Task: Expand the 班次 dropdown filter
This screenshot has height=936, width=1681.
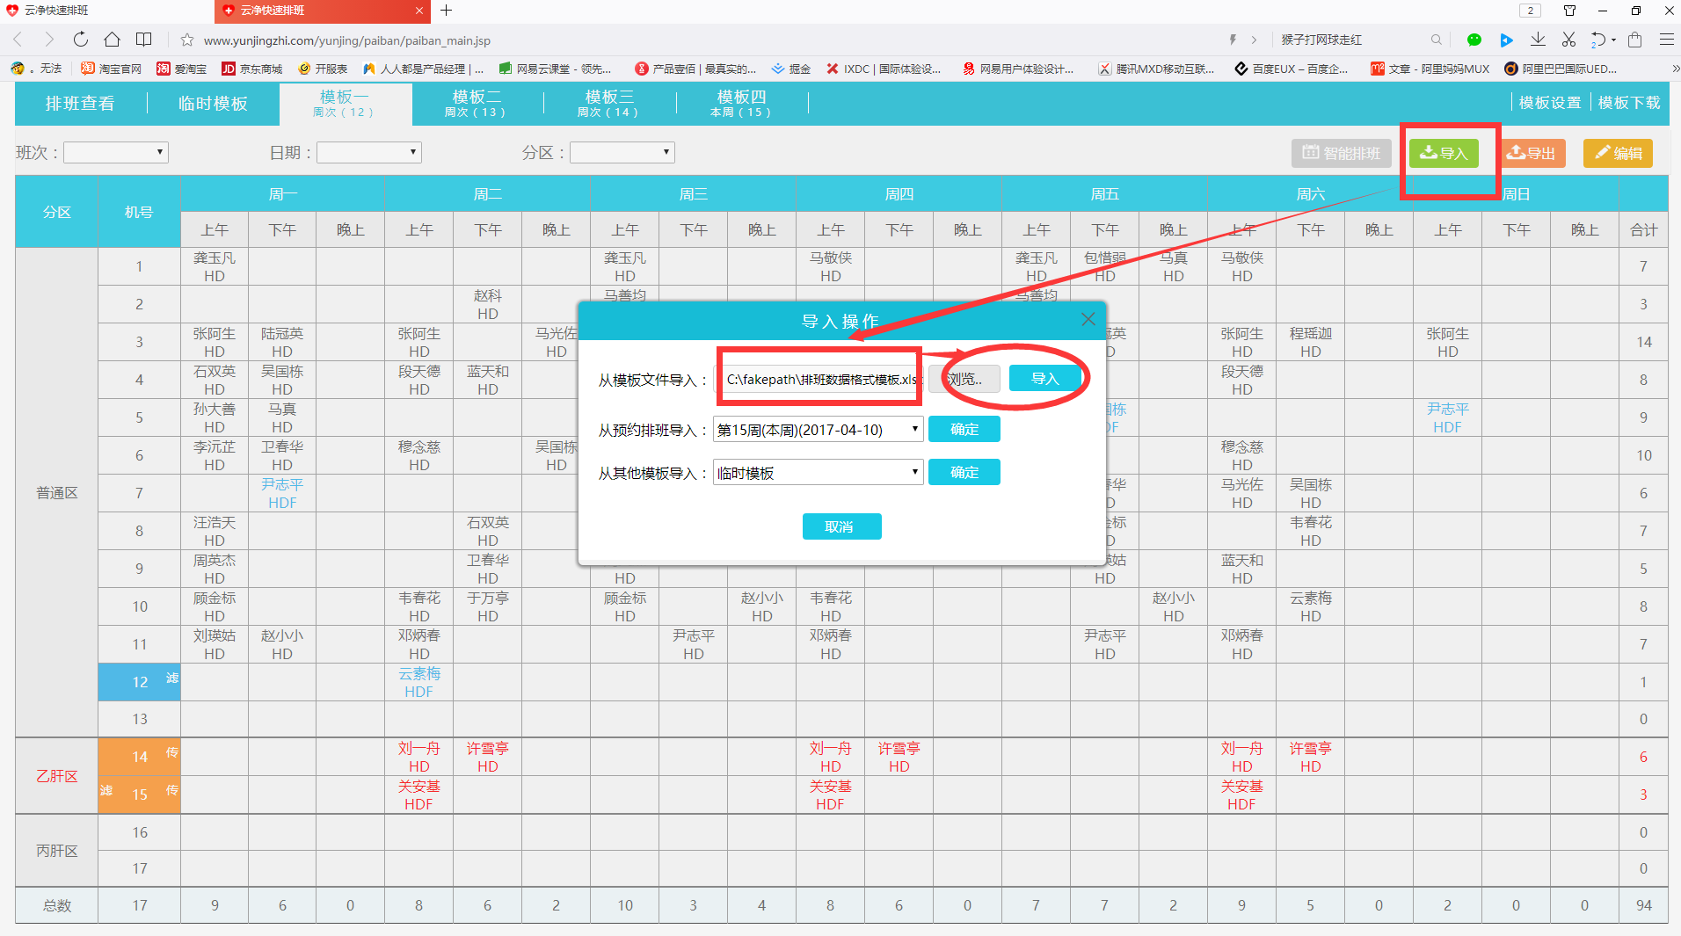Action: point(116,153)
